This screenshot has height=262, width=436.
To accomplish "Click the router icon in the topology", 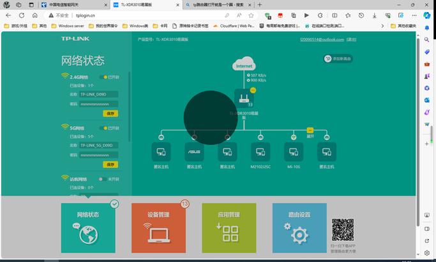I will [244, 98].
